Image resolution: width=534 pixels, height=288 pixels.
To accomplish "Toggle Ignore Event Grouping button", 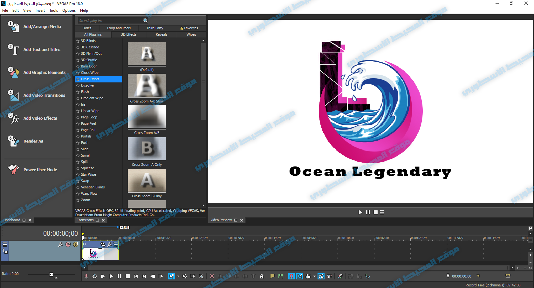I will click(x=329, y=276).
